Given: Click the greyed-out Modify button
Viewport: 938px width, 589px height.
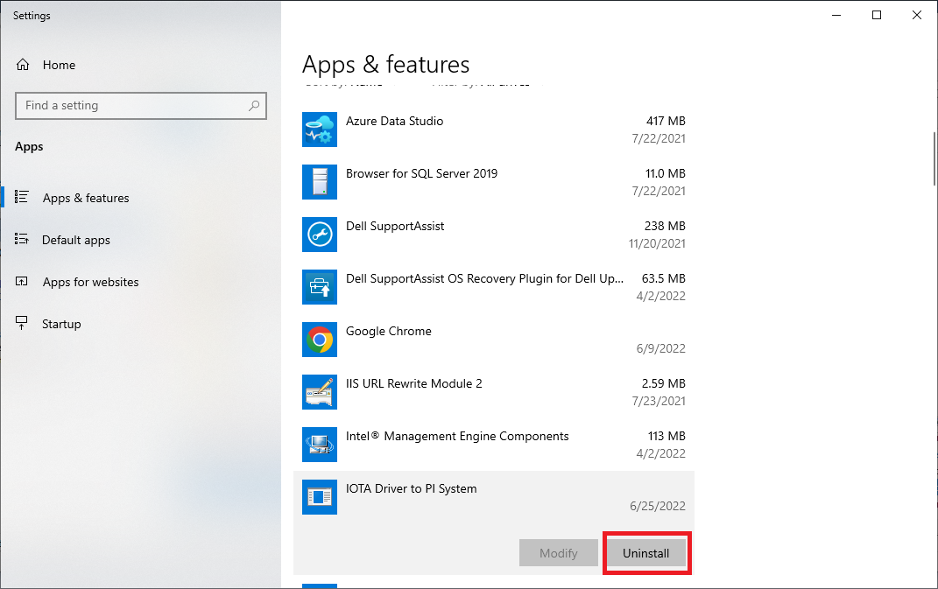Looking at the screenshot, I should point(559,553).
